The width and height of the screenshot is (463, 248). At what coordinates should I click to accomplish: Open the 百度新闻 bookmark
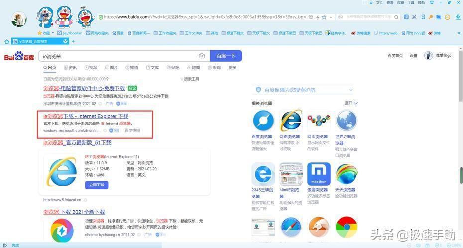139,33
